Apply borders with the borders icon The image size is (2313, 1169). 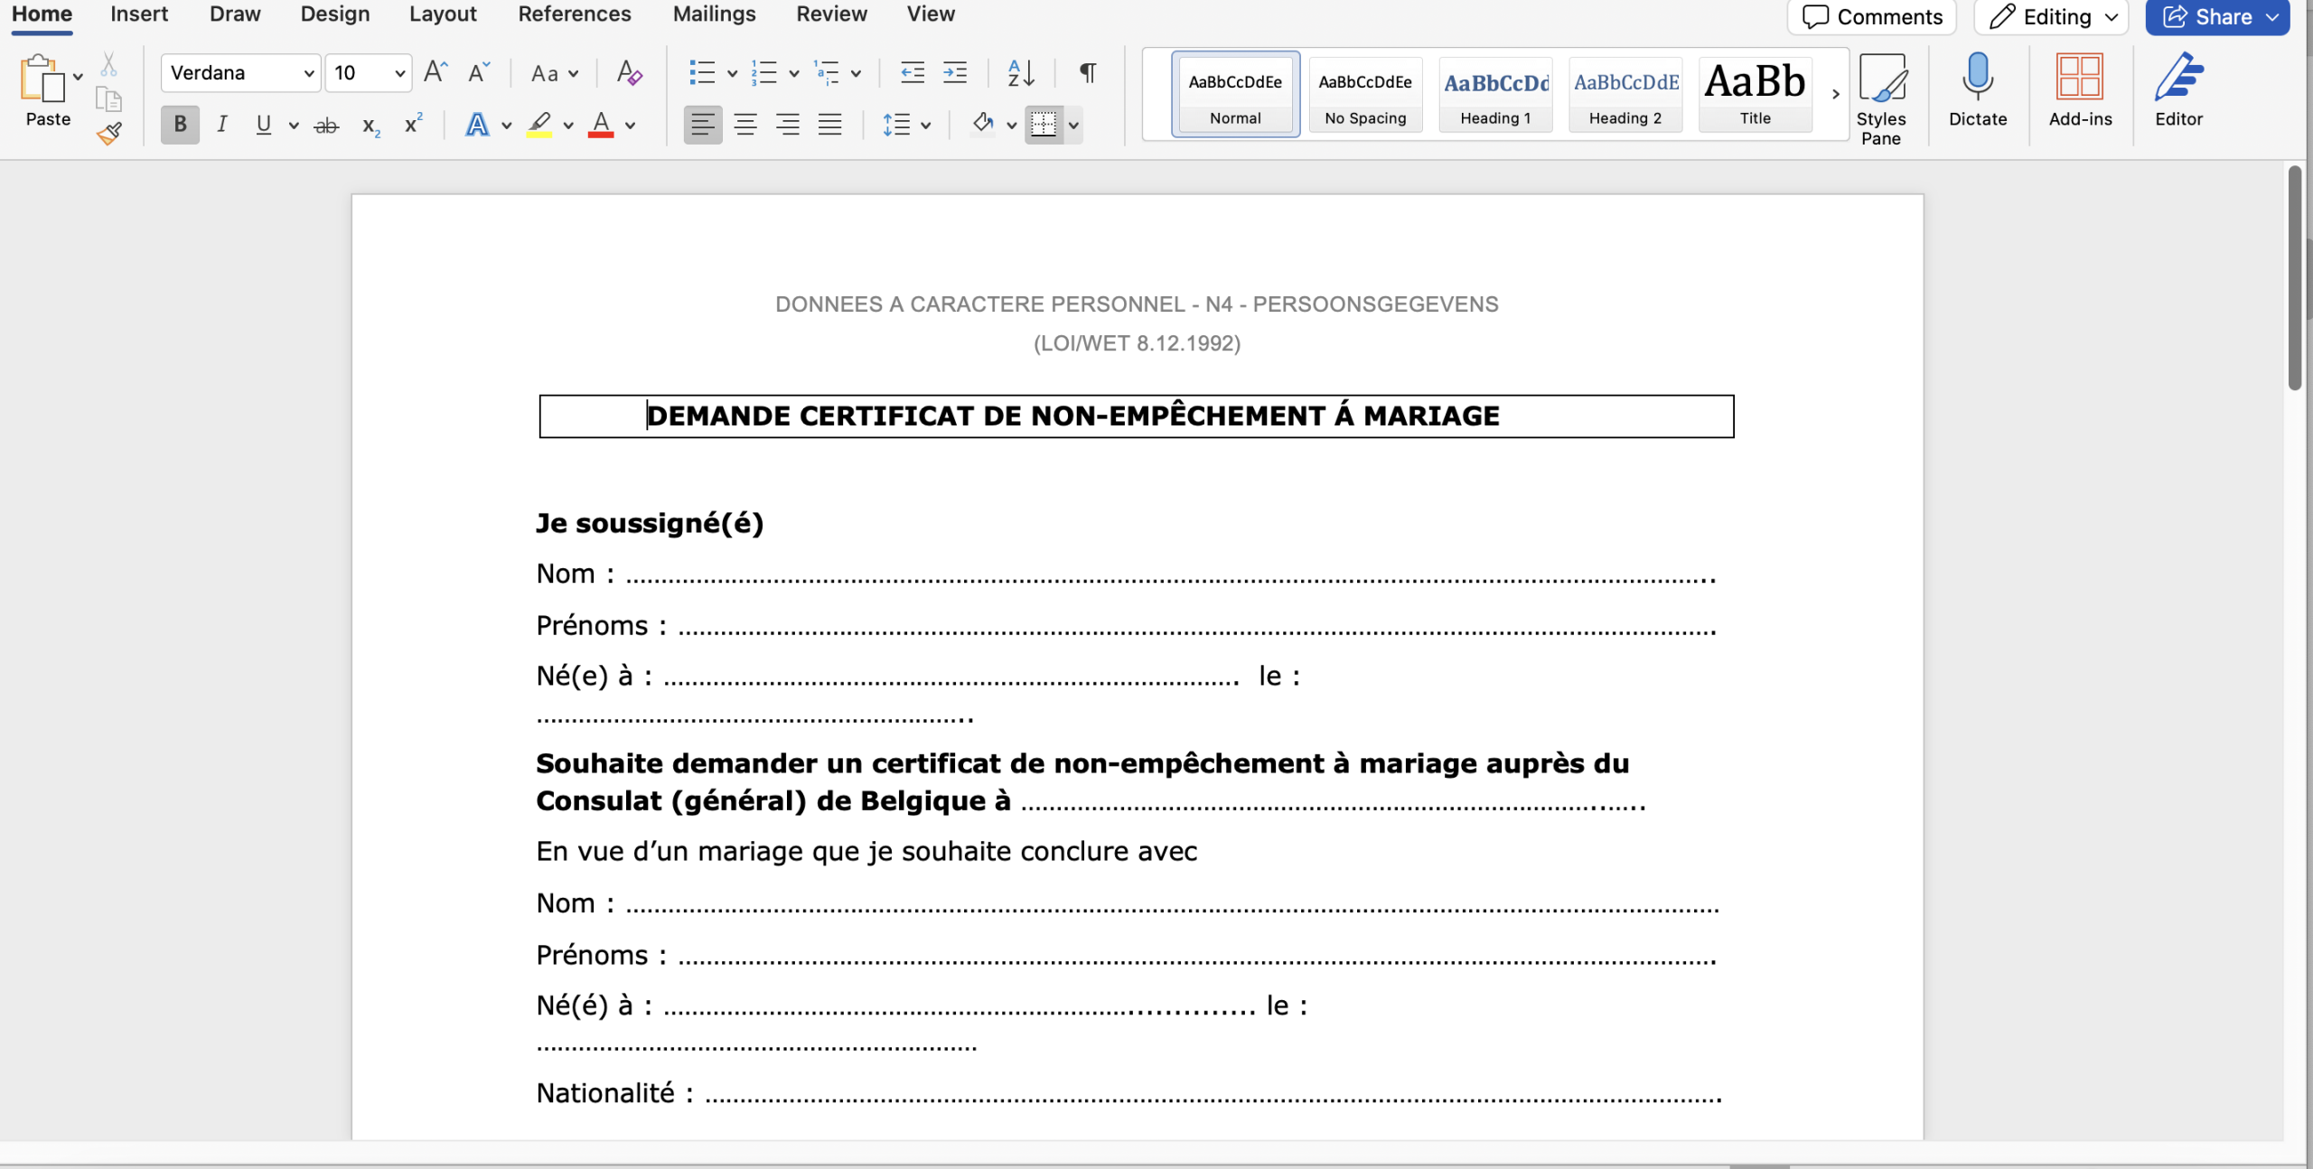pos(1044,125)
